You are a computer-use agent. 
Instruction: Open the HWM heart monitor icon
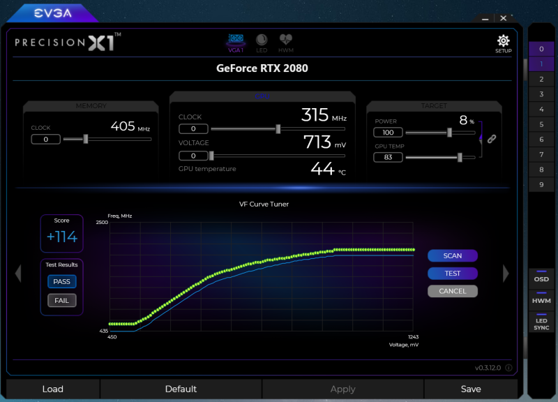[x=286, y=43]
